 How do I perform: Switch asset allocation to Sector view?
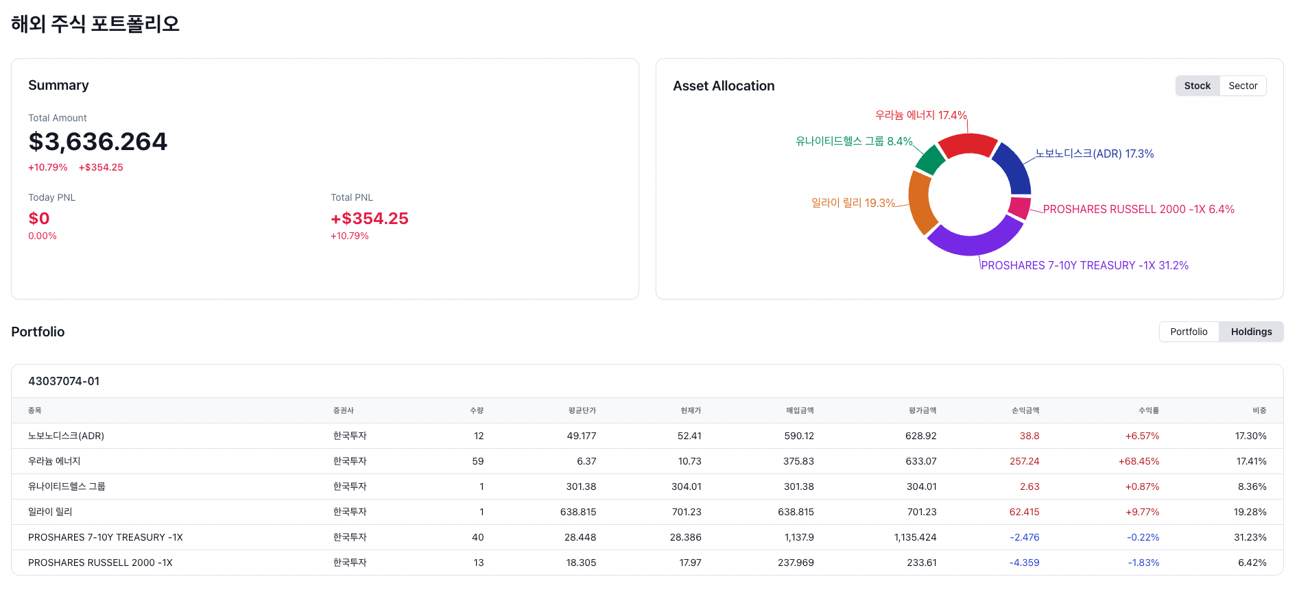(x=1243, y=86)
